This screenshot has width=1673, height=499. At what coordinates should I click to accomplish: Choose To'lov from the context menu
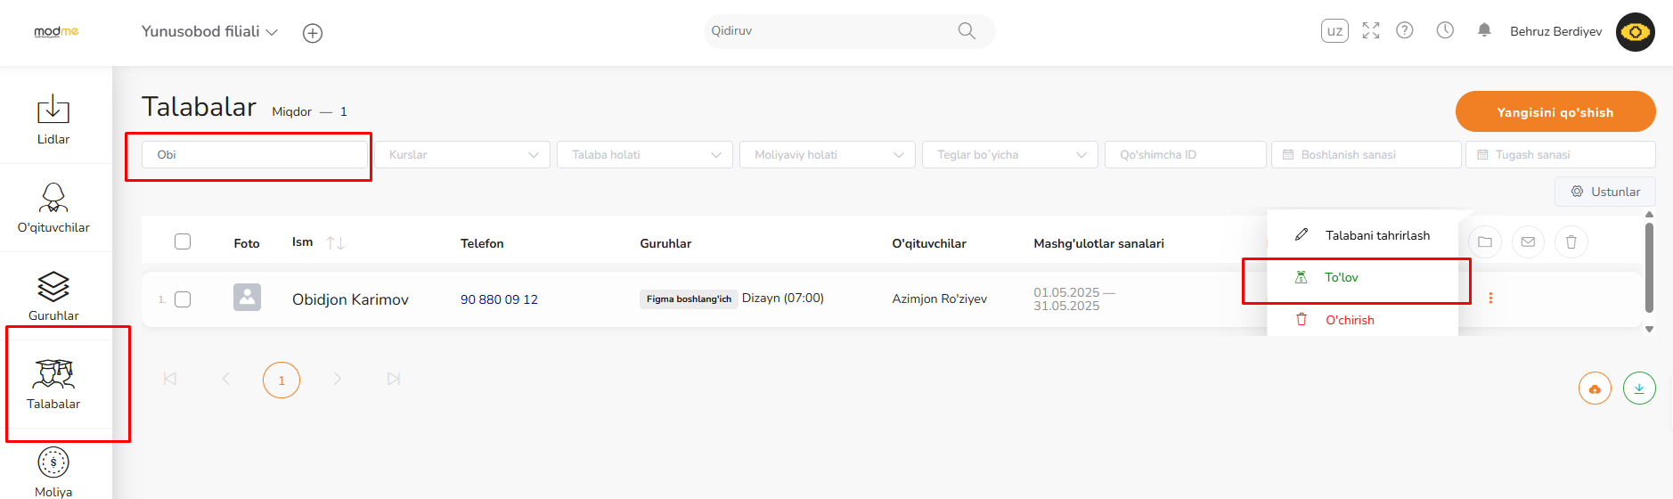[1342, 277]
